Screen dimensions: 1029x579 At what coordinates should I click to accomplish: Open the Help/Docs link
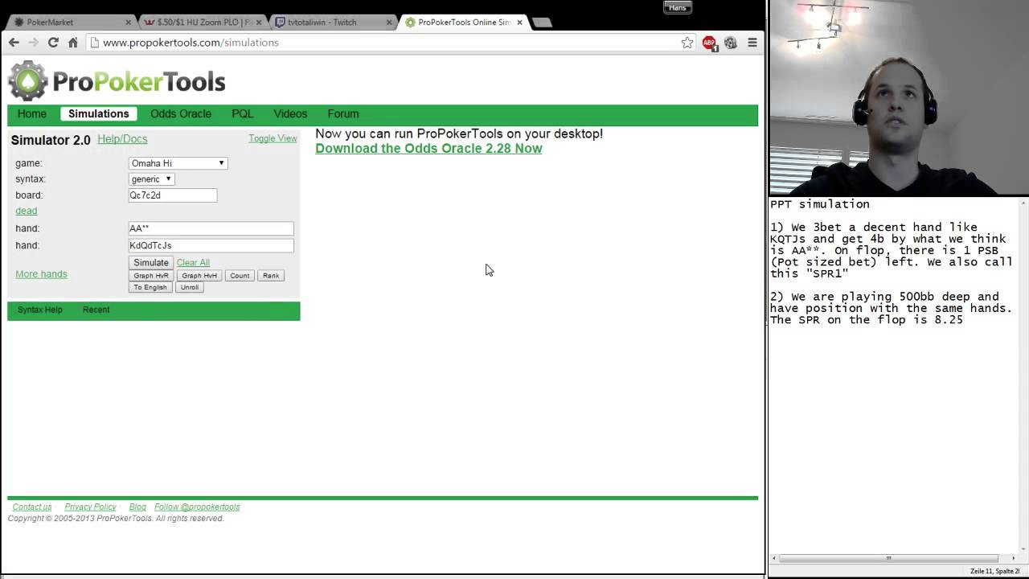(x=122, y=139)
